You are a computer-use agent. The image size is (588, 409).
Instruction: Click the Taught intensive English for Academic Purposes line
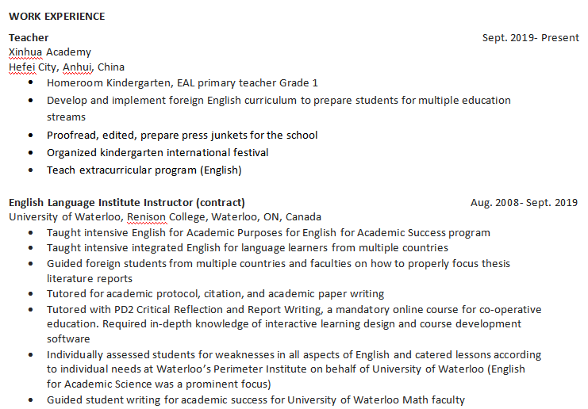coord(268,233)
